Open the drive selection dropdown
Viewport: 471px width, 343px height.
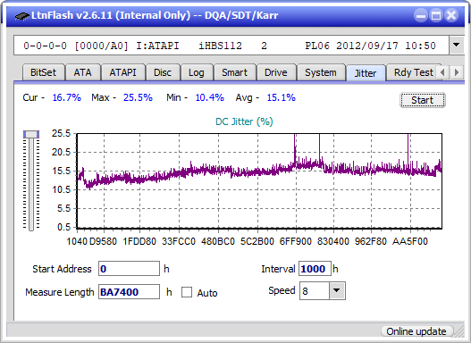pos(457,45)
